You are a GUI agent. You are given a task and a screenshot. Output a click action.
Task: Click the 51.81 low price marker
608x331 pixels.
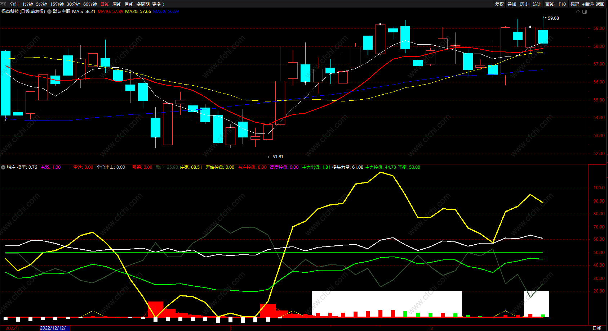[278, 157]
